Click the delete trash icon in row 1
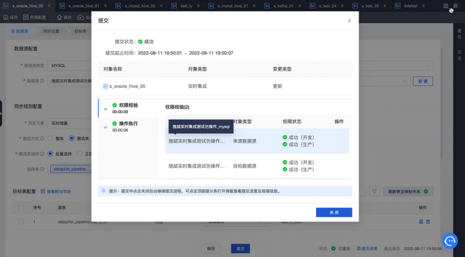The image size is (465, 257). [x=428, y=222]
